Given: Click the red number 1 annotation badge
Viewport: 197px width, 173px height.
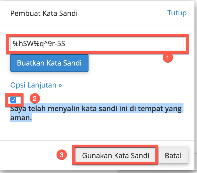Looking at the screenshot, I should click(168, 58).
